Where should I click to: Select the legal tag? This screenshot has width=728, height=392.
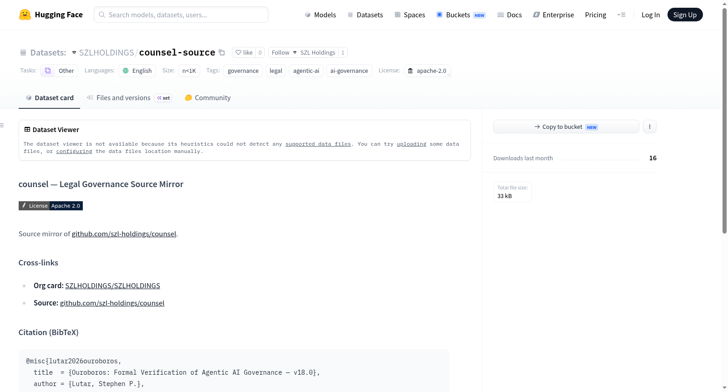point(276,71)
